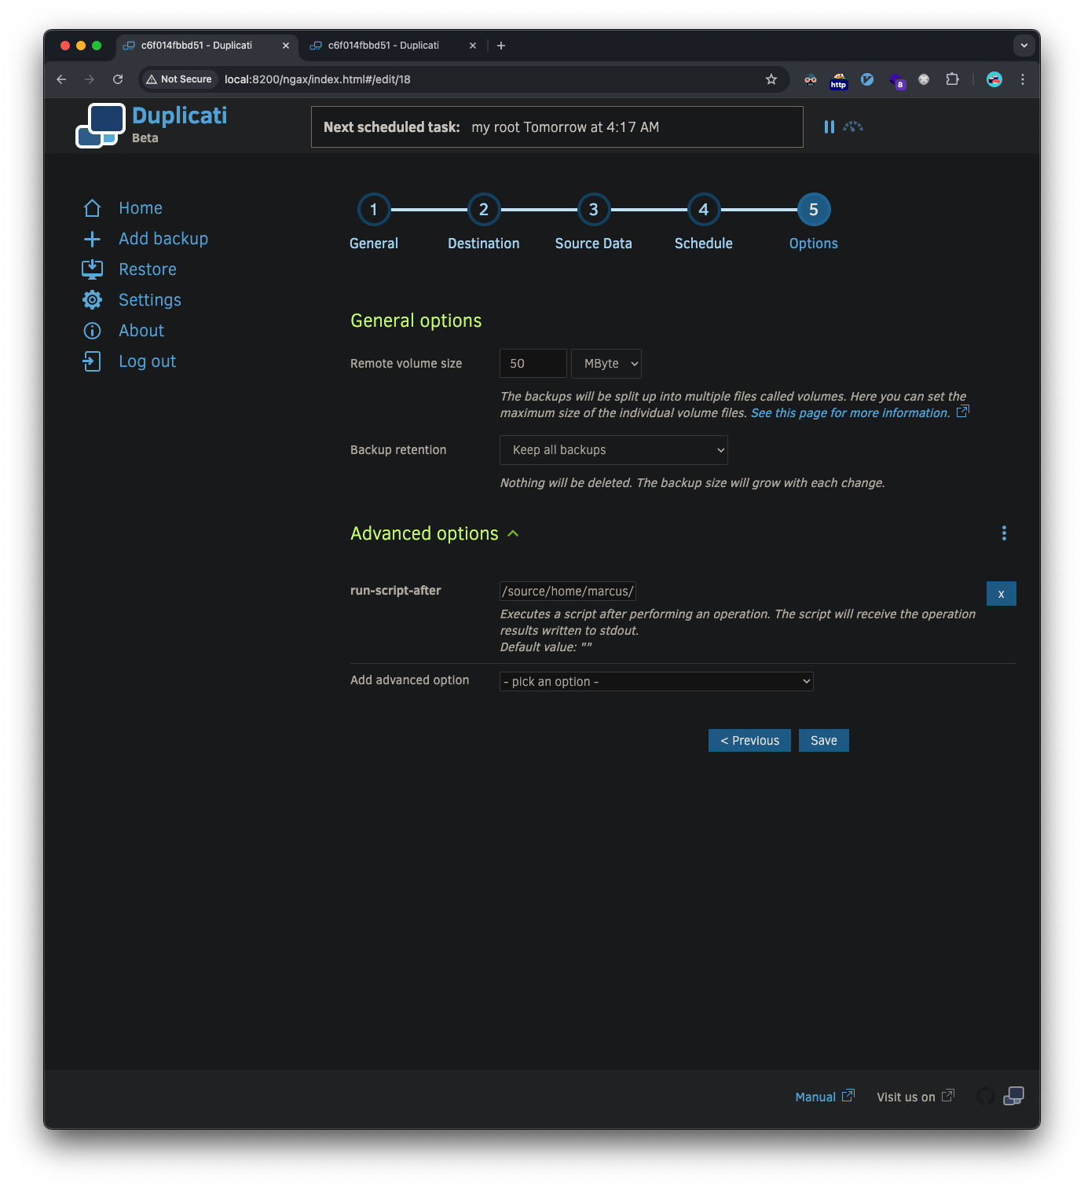Image resolution: width=1084 pixels, height=1187 pixels.
Task: Go to step 4 Schedule
Action: (x=704, y=210)
